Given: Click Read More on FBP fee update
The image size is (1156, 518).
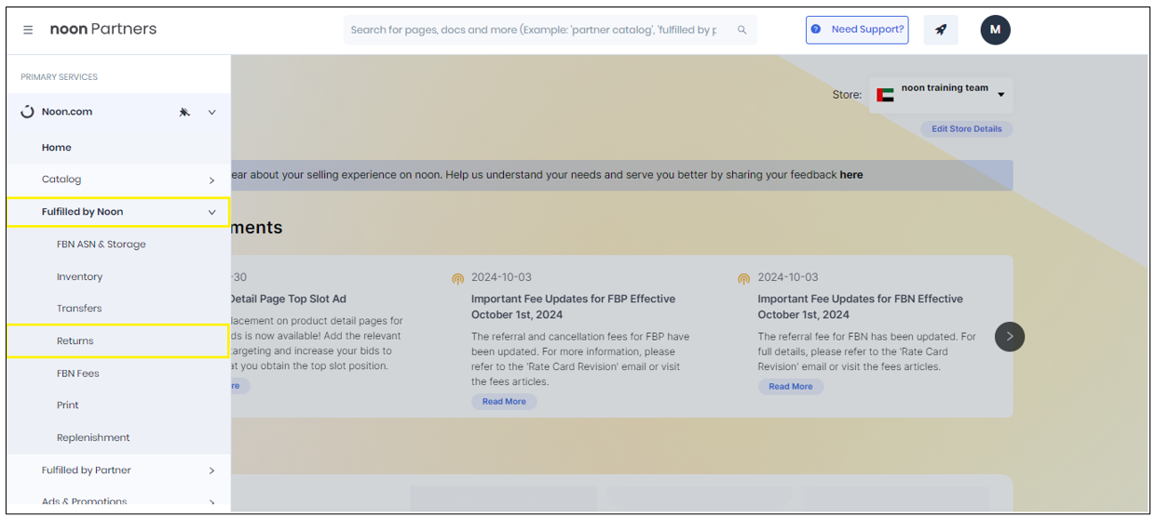Looking at the screenshot, I should point(504,402).
